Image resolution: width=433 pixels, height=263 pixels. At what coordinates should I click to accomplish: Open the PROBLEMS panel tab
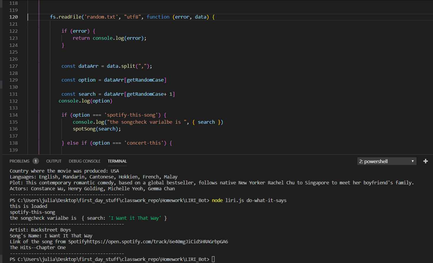pos(19,161)
